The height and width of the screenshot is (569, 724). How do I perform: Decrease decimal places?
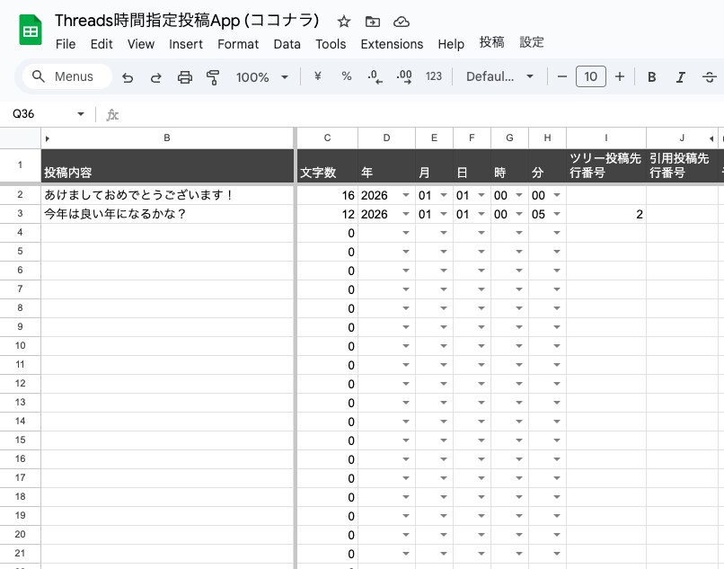[x=375, y=76]
